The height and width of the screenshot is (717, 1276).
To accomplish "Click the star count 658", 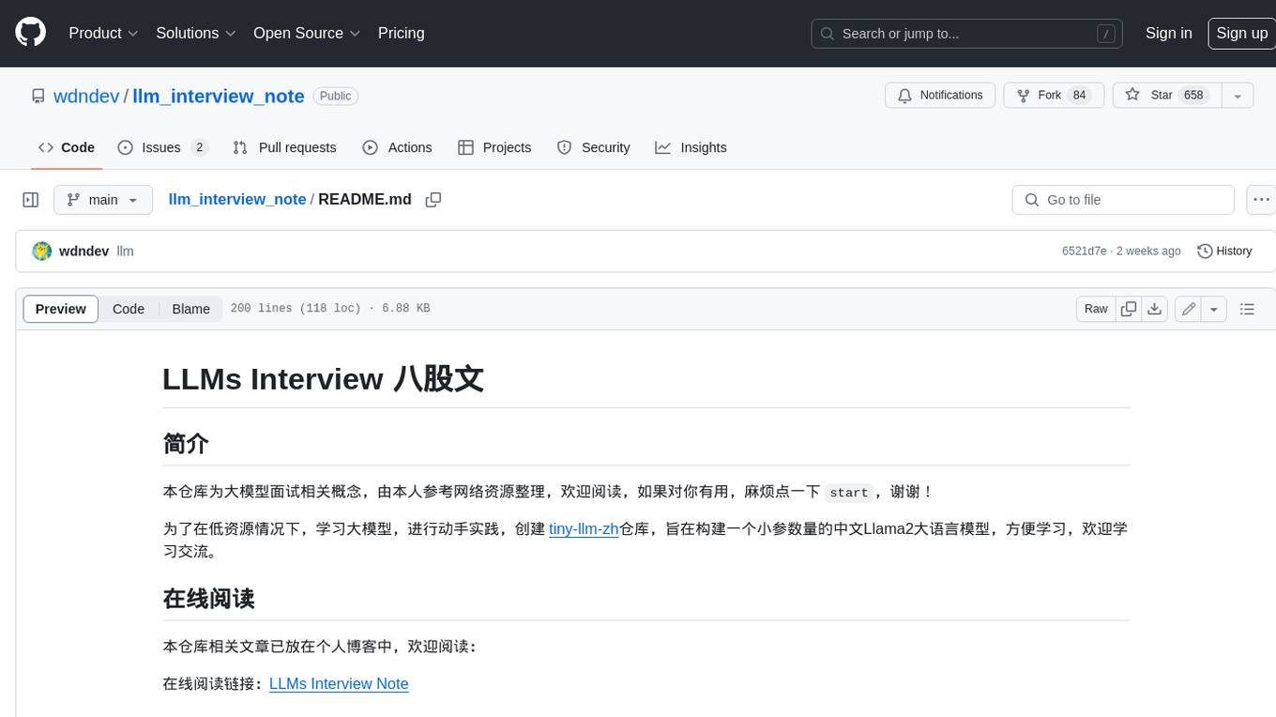I will pyautogui.click(x=1193, y=95).
